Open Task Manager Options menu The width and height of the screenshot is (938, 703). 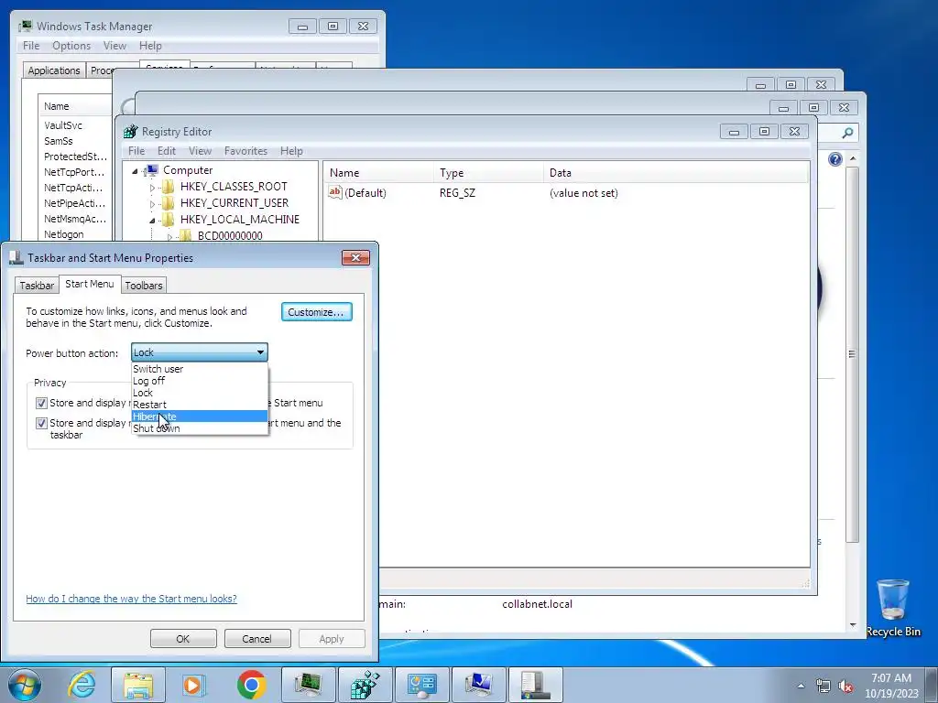coord(71,46)
